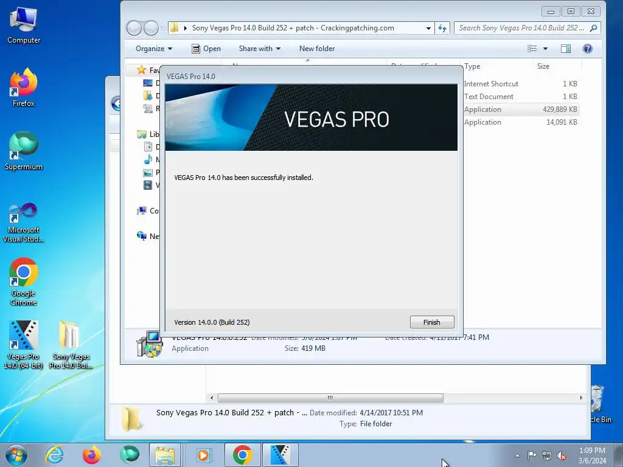Click the Explorer search input field
Image resolution: width=623 pixels, height=467 pixels.
coord(527,28)
